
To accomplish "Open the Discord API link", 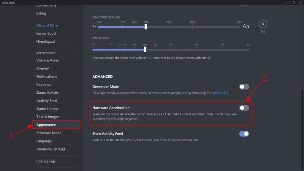I will tap(220, 93).
